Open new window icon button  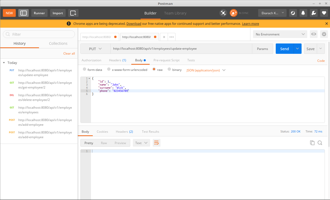click(x=73, y=13)
